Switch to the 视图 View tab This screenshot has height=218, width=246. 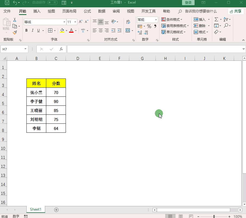coord(130,11)
